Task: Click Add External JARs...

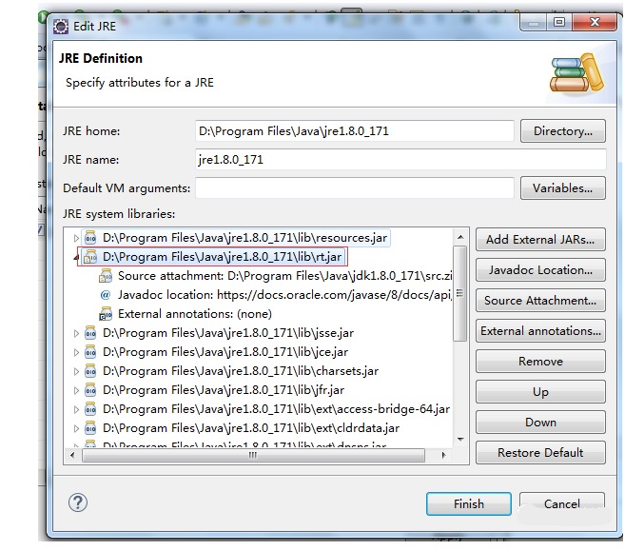Action: point(540,240)
